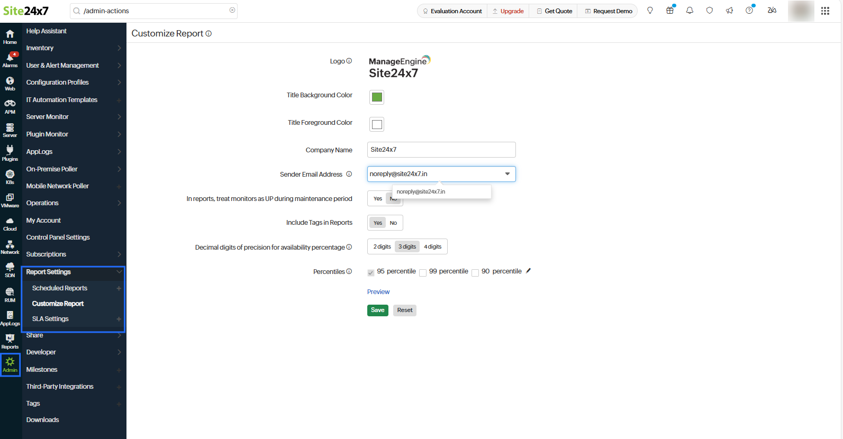
Task: Expand the Plugin Monitor menu
Action: tap(73, 134)
